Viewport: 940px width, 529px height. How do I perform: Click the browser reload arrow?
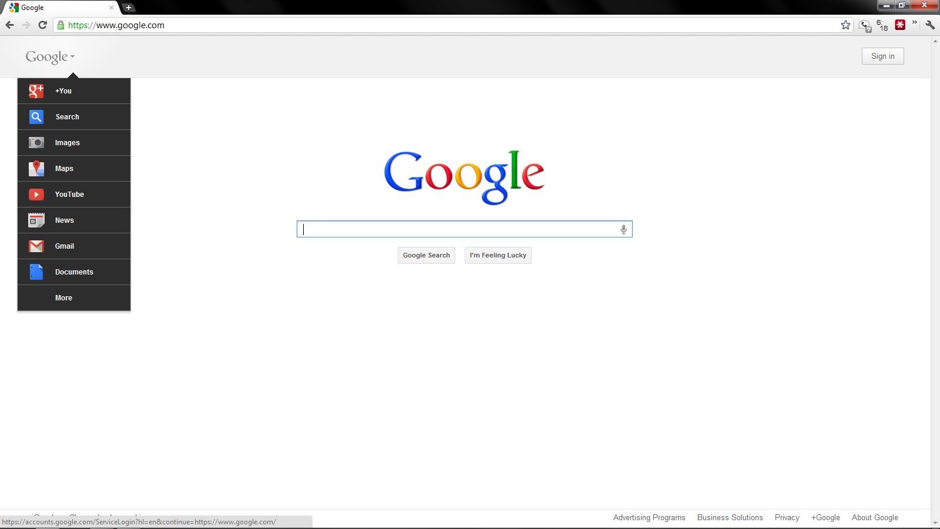(42, 25)
